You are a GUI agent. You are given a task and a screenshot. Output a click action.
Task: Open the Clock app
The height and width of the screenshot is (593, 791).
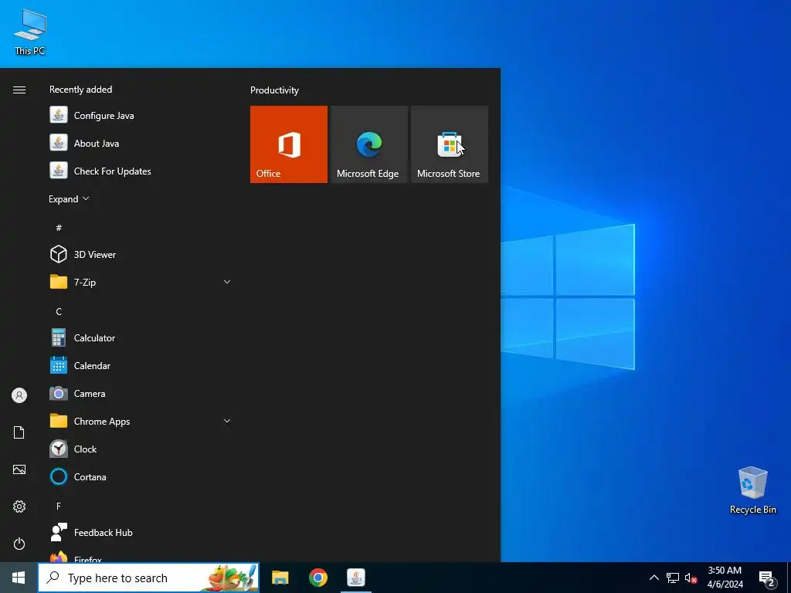click(x=141, y=449)
